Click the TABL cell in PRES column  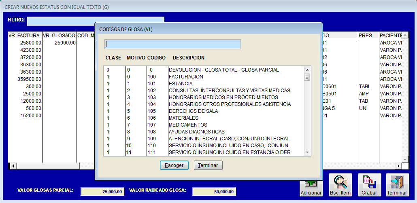point(368,87)
